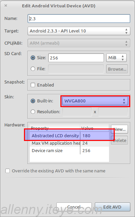This screenshot has width=135, height=217.
Task: Click the Edit AVD button
Action: pos(112,207)
